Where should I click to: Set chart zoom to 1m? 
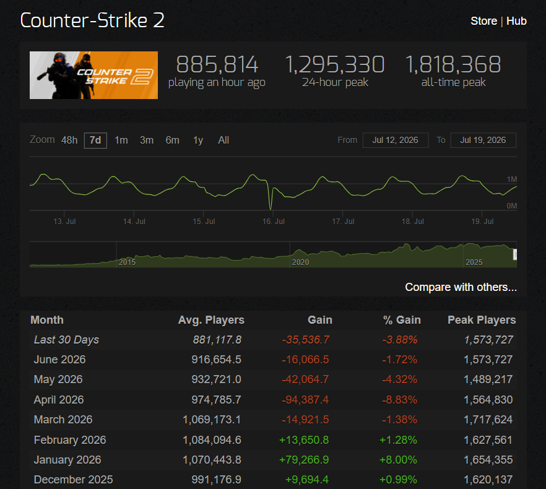coord(121,141)
